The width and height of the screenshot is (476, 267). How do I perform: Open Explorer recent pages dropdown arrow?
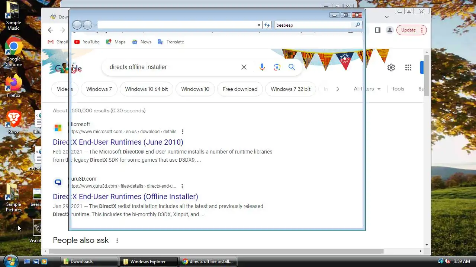pyautogui.click(x=95, y=25)
